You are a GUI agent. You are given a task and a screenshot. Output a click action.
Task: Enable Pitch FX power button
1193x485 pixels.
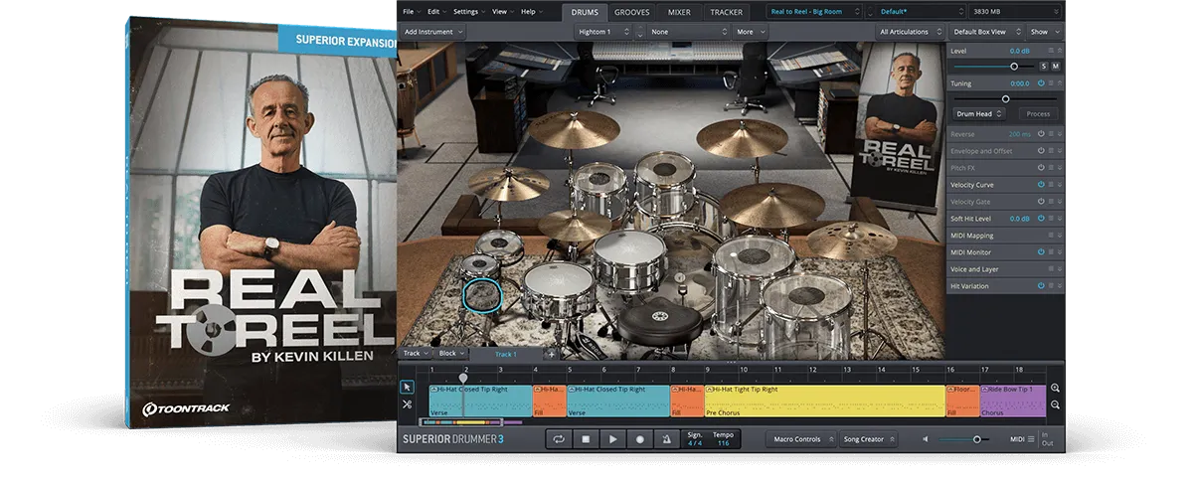[x=1042, y=168]
